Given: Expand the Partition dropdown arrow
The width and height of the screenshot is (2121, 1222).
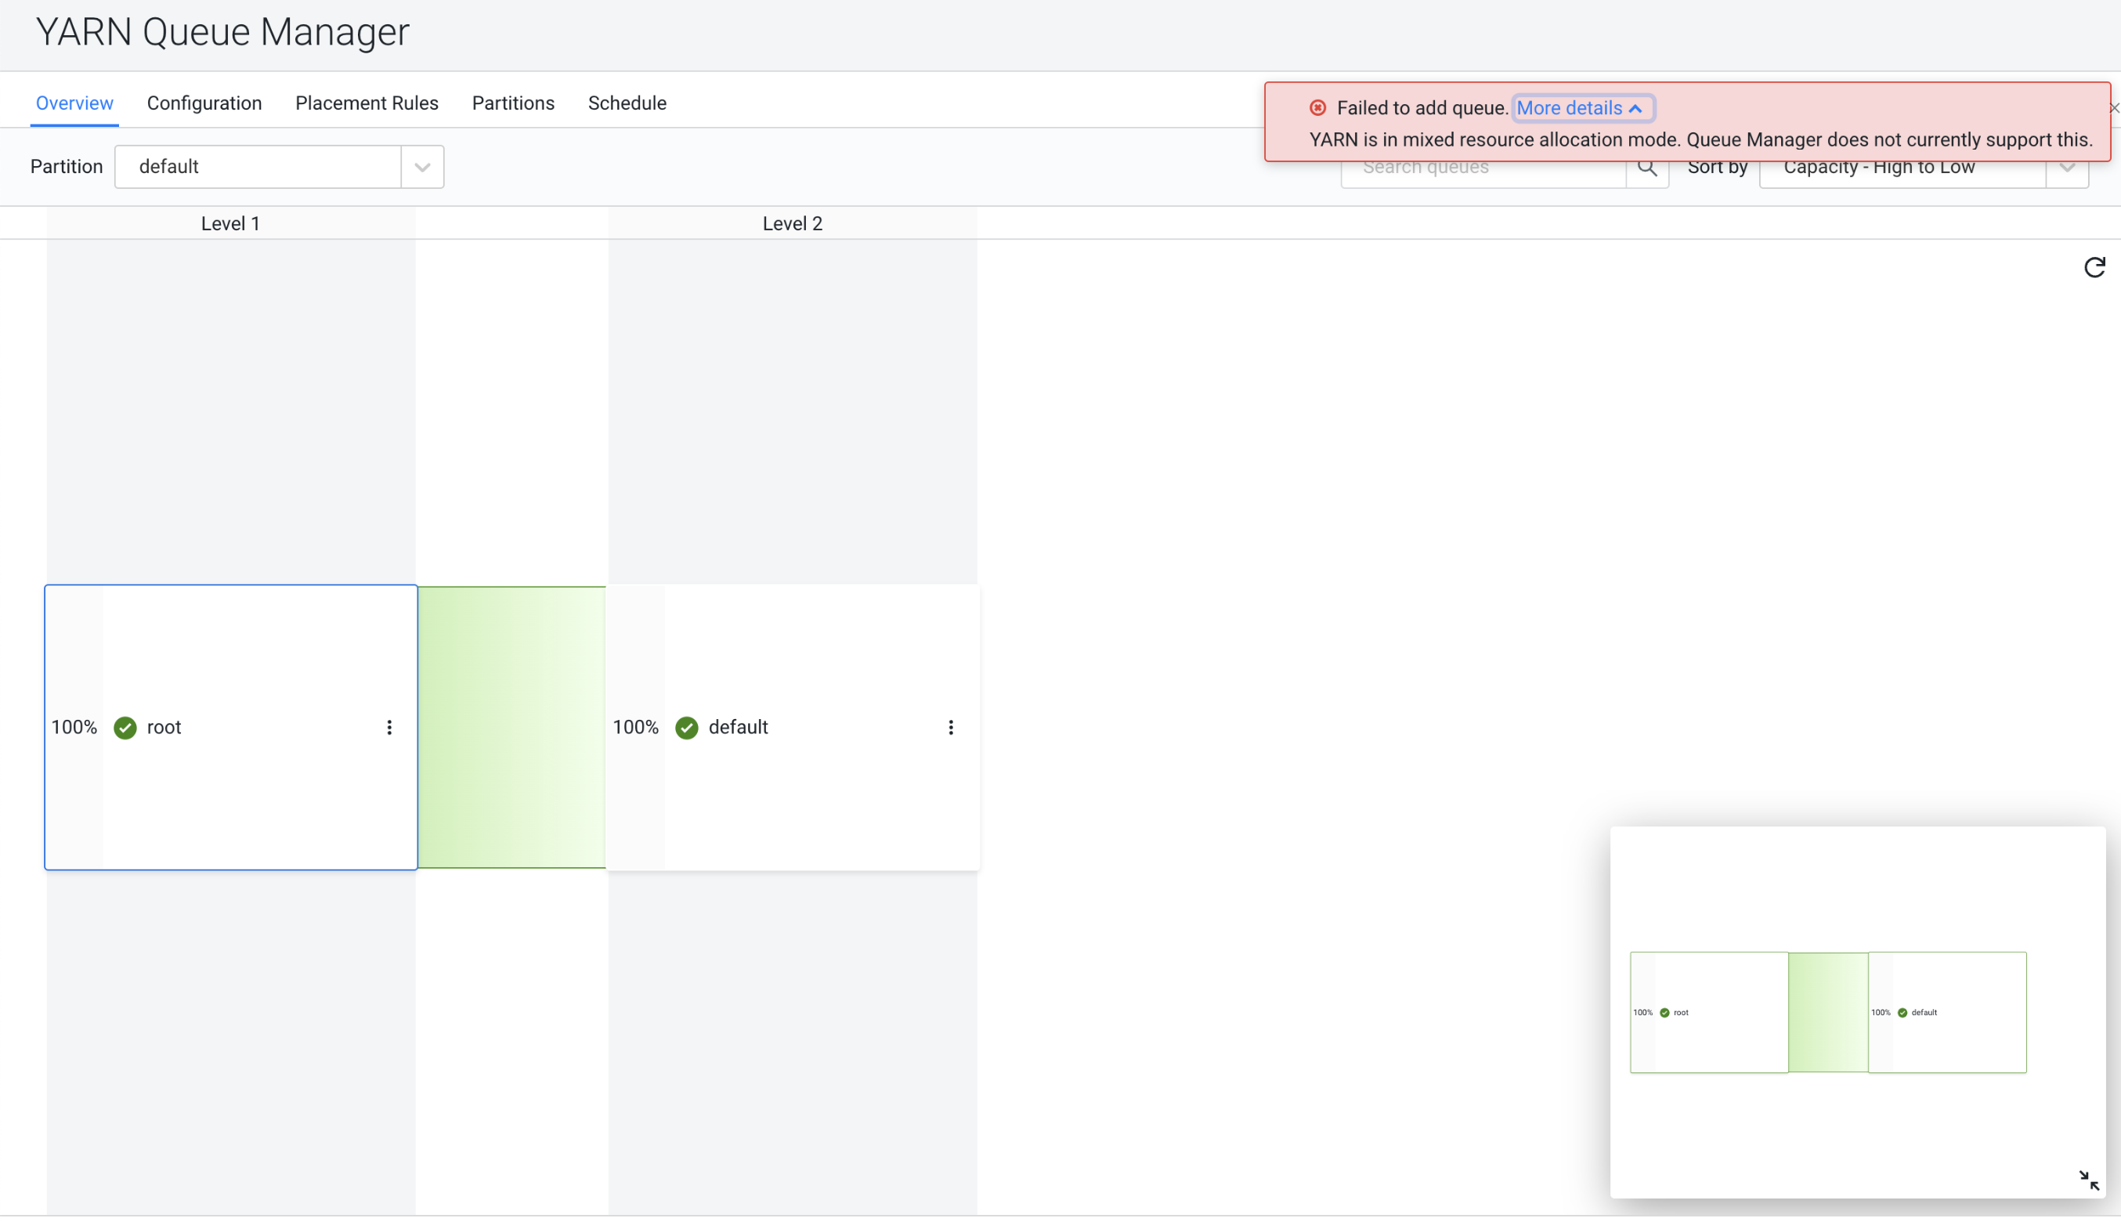Looking at the screenshot, I should [x=422, y=167].
